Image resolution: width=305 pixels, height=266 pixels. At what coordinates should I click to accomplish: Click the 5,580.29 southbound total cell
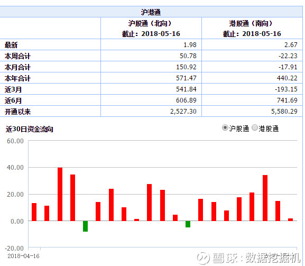[x=284, y=112]
